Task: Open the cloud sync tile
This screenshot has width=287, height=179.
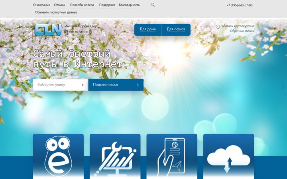Action: 229,156
